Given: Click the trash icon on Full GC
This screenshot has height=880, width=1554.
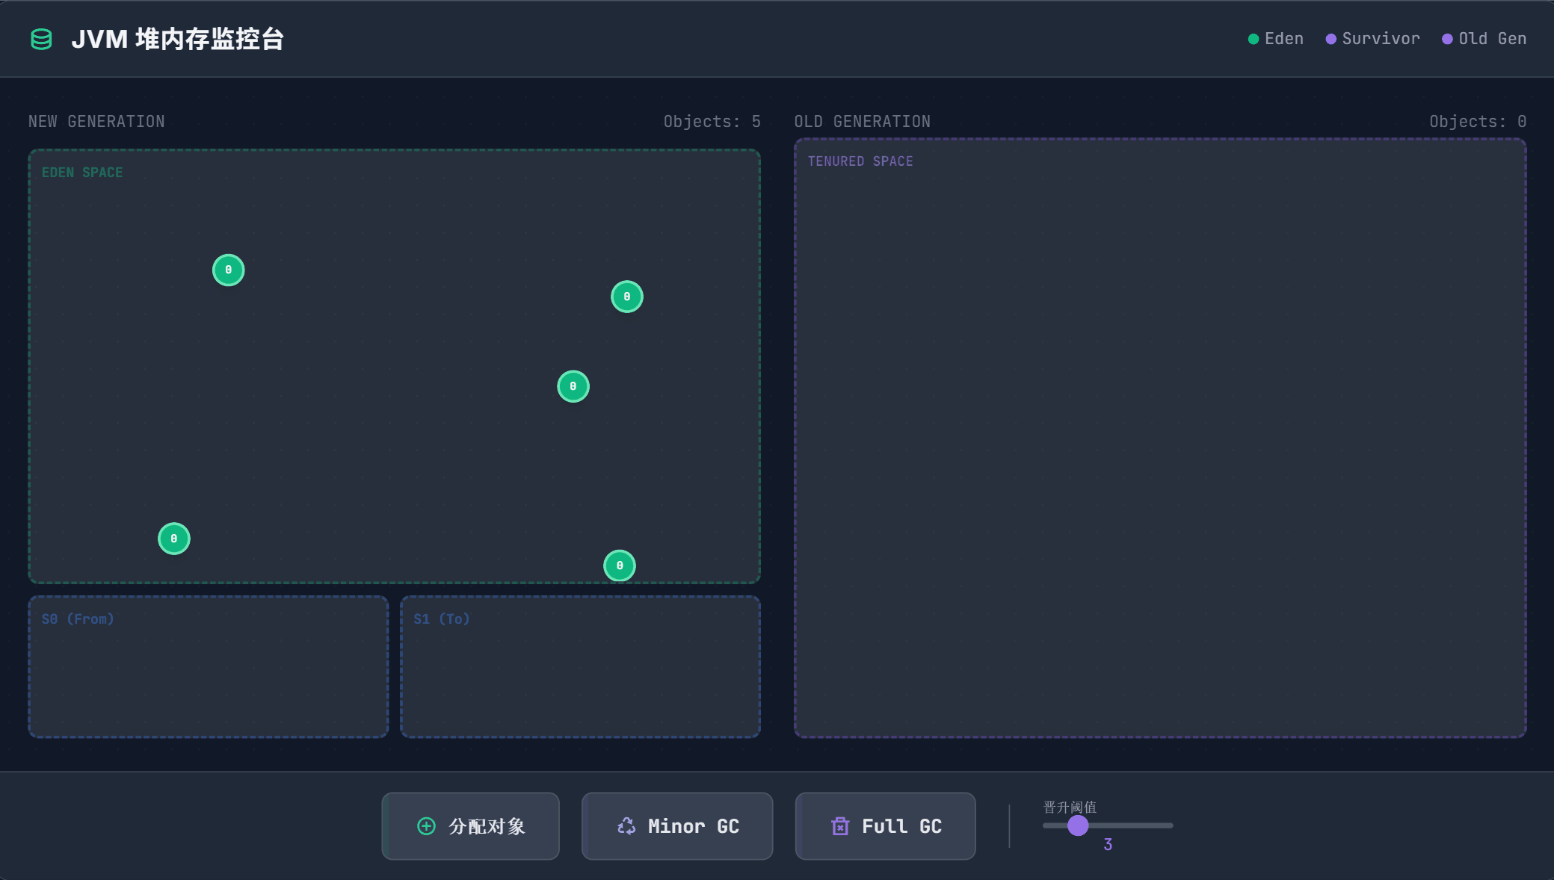Looking at the screenshot, I should pos(840,826).
